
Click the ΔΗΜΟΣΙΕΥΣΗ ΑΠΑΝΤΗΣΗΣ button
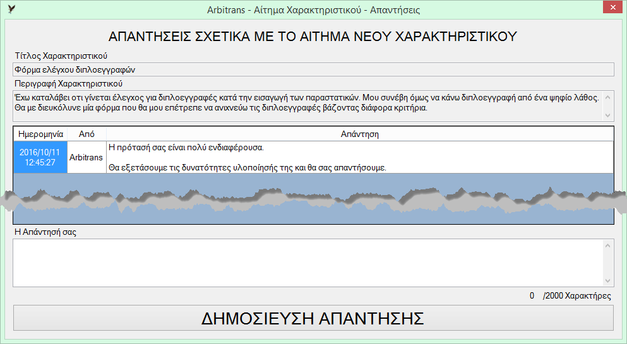click(x=313, y=318)
